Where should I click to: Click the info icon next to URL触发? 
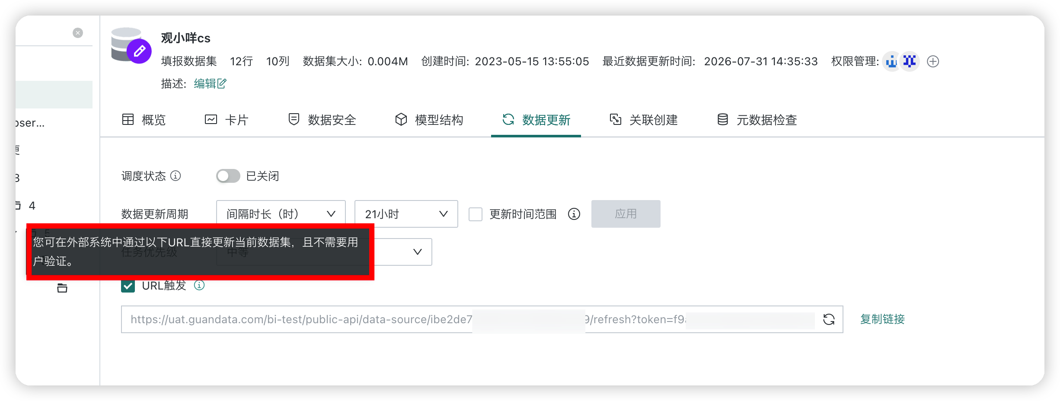pyautogui.click(x=199, y=285)
